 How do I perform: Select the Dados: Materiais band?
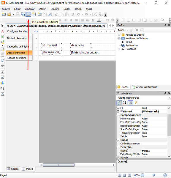click(19, 53)
